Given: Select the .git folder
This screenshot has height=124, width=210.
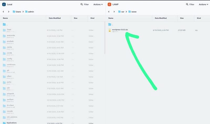Looking at the screenshot, I should [x=52, y=71].
